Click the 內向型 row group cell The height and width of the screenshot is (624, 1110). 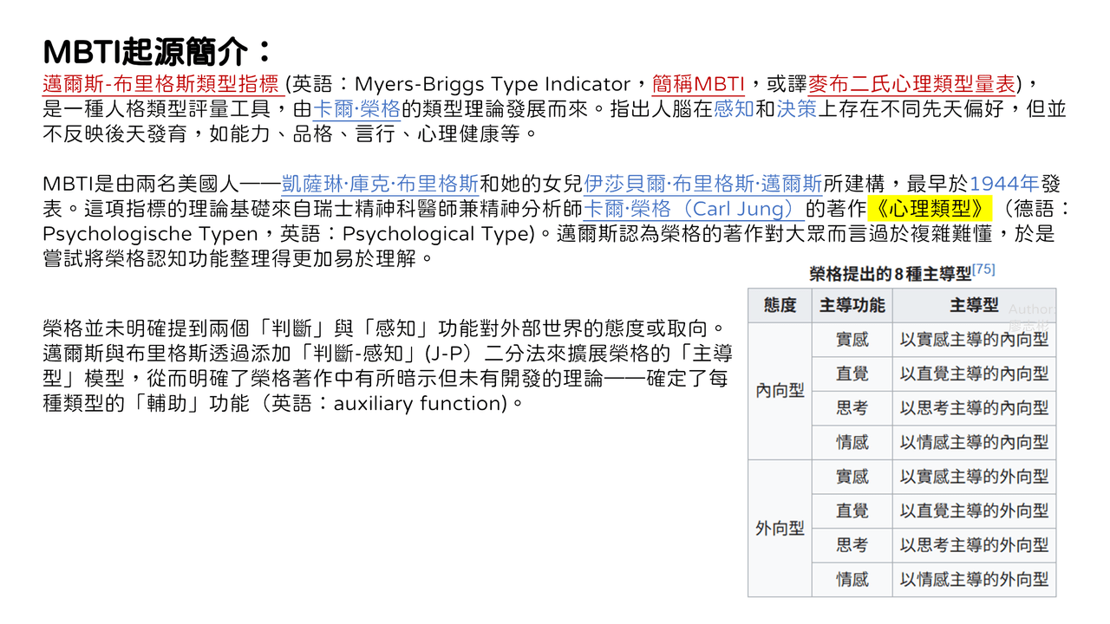point(780,391)
